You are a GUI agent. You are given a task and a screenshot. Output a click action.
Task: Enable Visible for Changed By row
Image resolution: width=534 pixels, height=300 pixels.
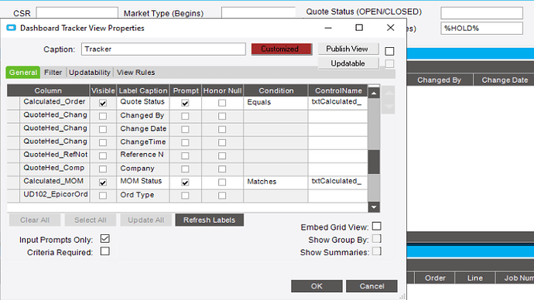(x=102, y=116)
